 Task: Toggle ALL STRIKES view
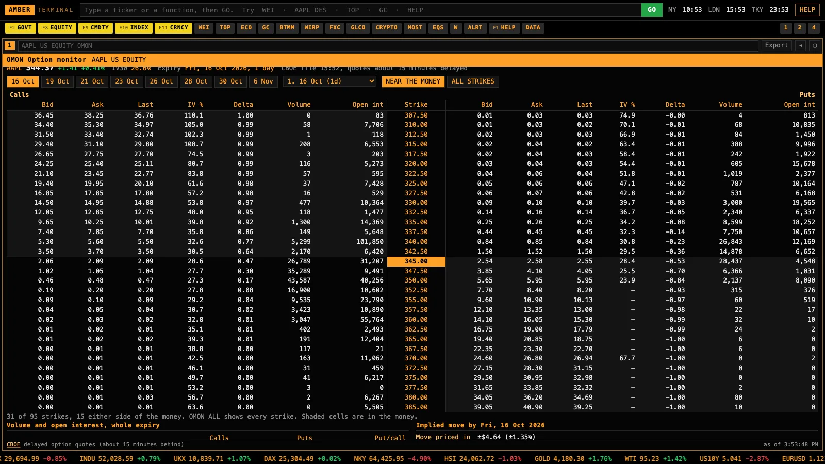(473, 81)
